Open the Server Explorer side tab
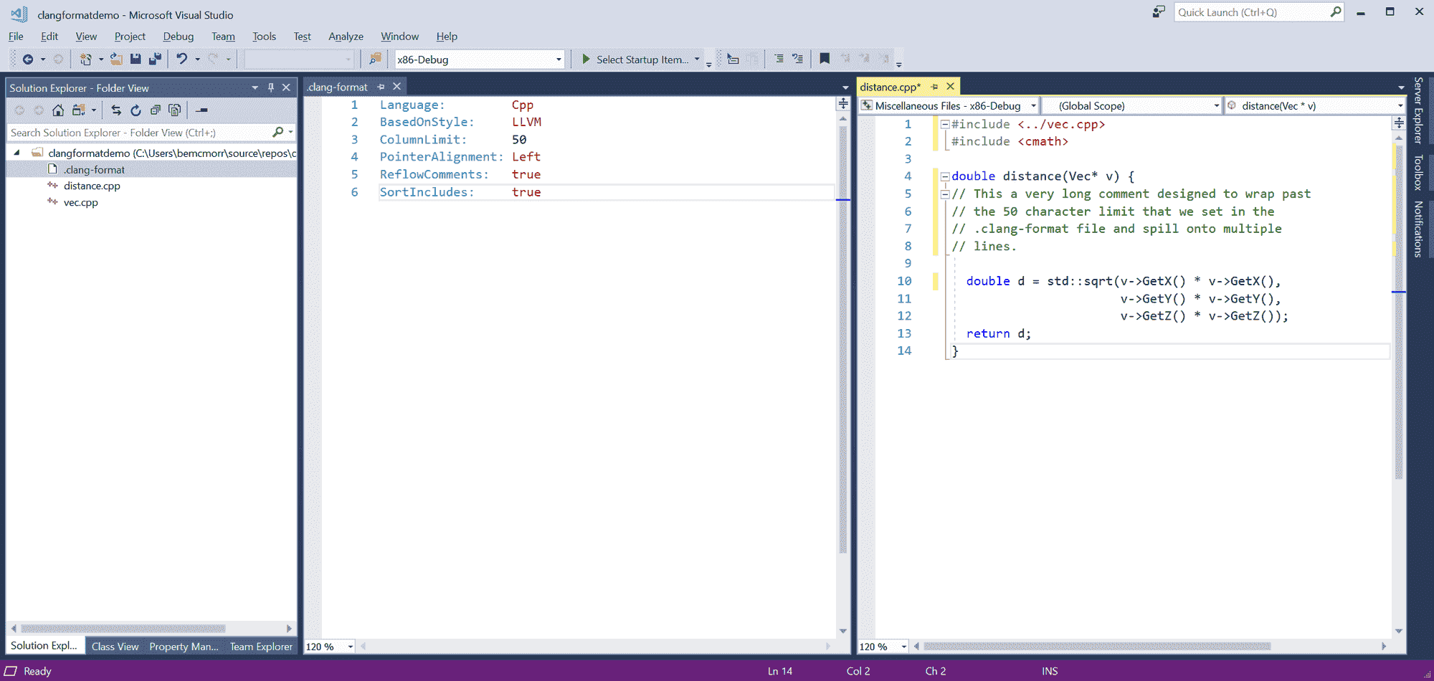 [1418, 110]
